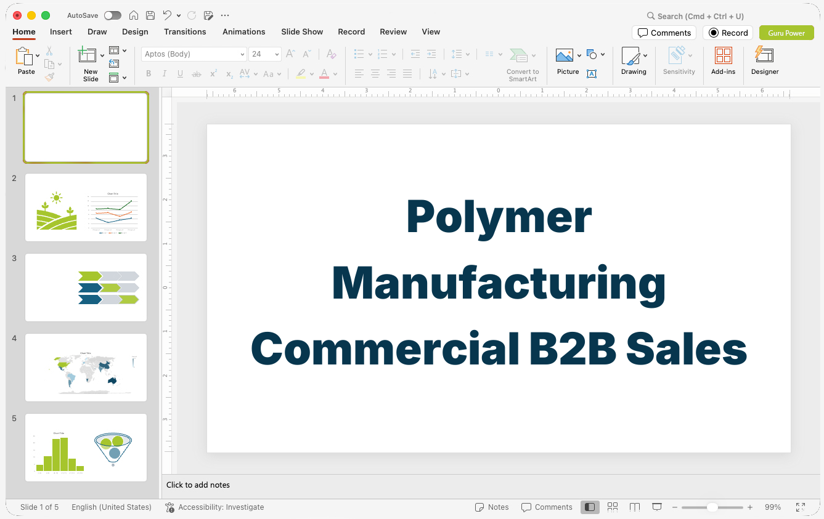The height and width of the screenshot is (519, 824).
Task: Open the Bullets dropdown arrow
Action: point(370,54)
